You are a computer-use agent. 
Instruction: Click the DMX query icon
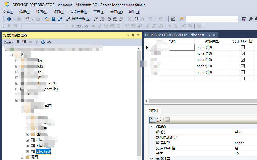(x=109, y=19)
